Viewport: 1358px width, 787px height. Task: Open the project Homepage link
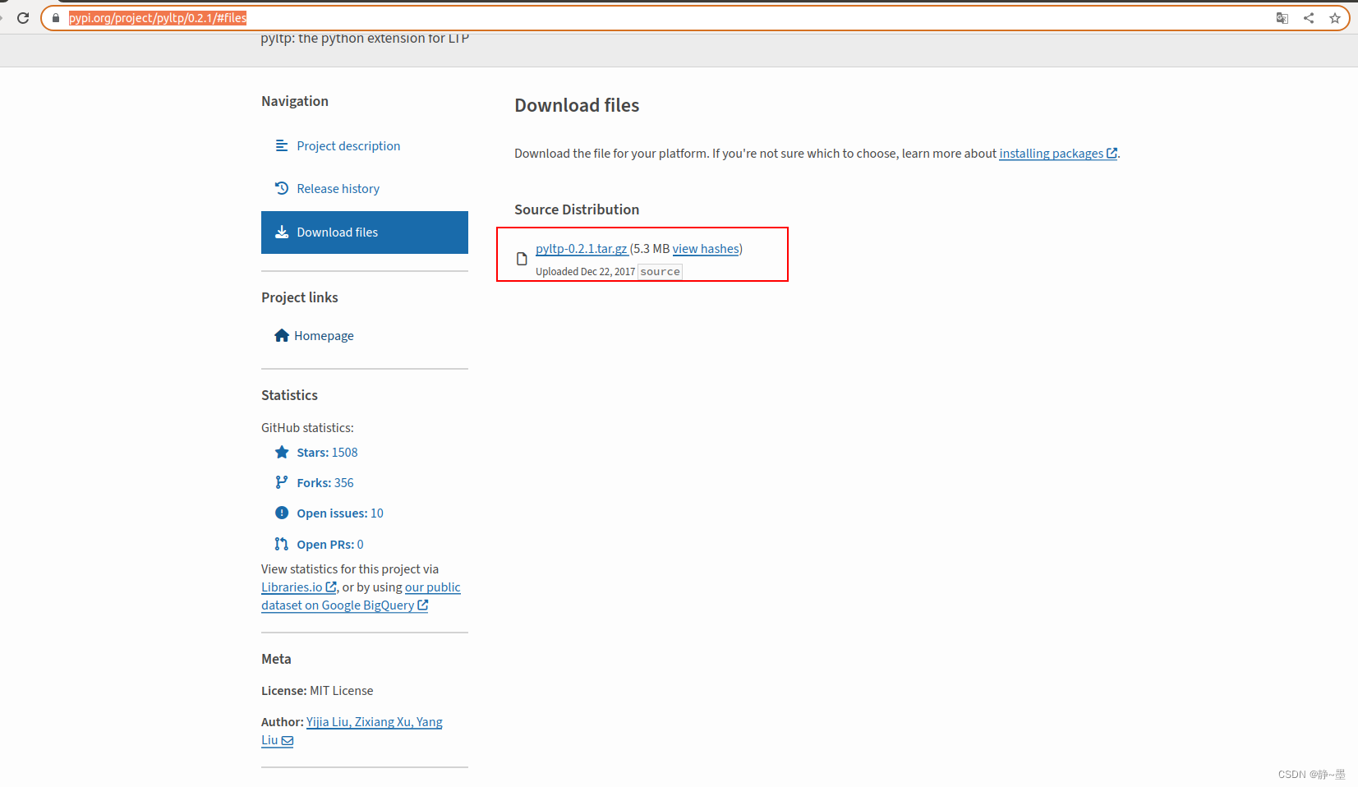coord(324,336)
